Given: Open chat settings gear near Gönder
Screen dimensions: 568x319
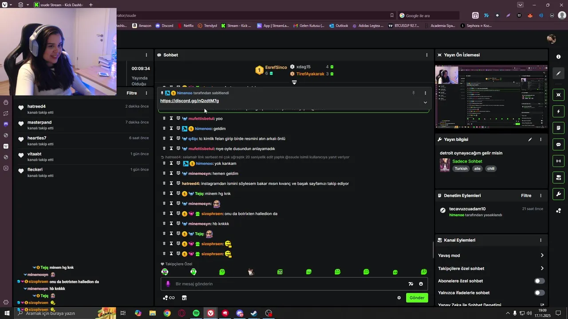Looking at the screenshot, I should pos(399,298).
